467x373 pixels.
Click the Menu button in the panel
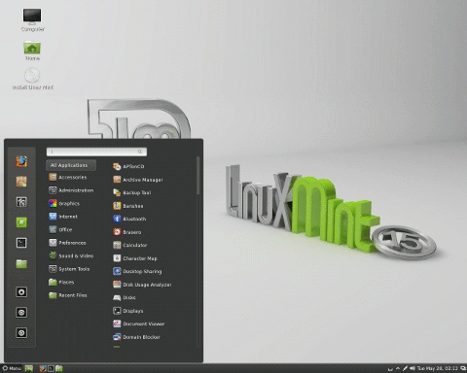point(12,368)
